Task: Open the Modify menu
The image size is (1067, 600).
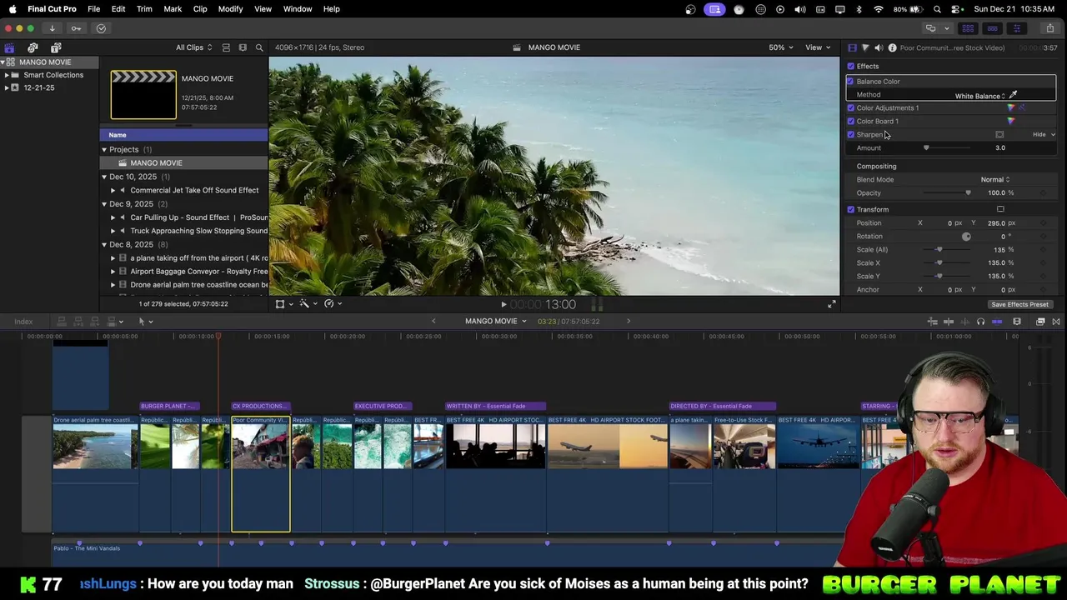Action: [230, 9]
